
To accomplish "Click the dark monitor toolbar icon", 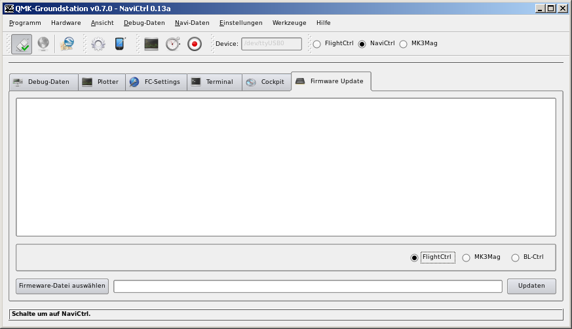I will pos(151,44).
